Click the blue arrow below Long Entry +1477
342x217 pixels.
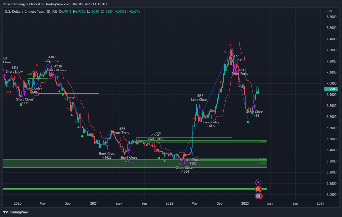coord(211,116)
